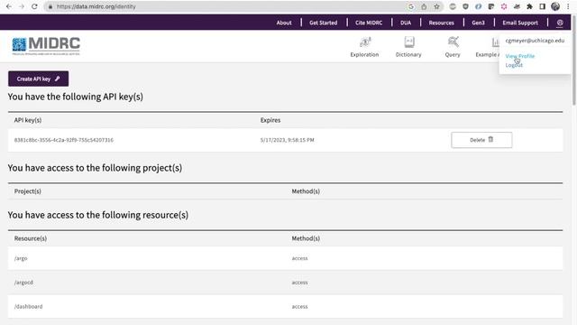
Task: Go back using the browser back arrow
Action: point(9,6)
